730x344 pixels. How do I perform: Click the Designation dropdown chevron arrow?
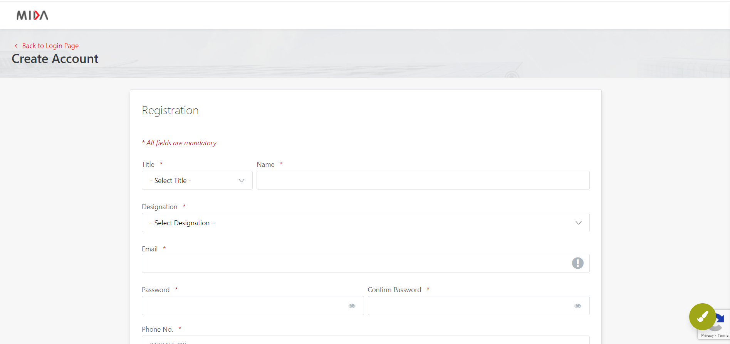click(578, 223)
